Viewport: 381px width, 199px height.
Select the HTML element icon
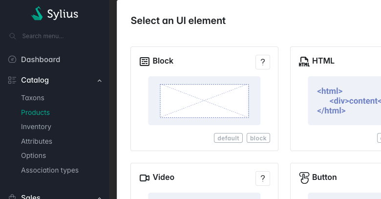coord(304,62)
